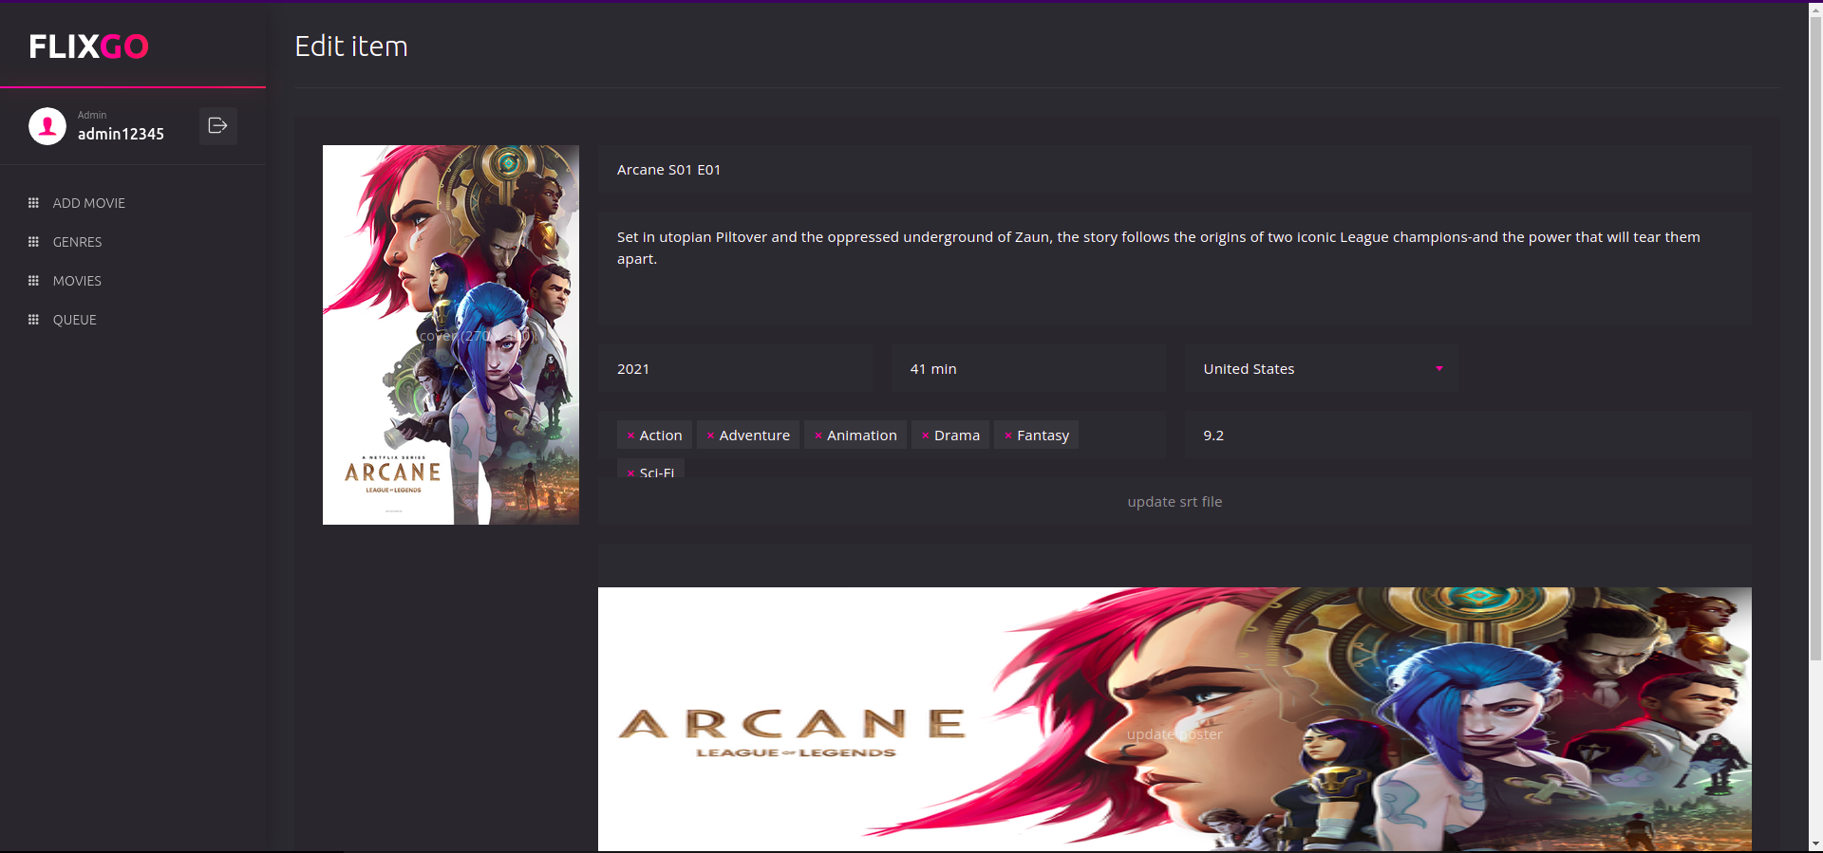Image resolution: width=1823 pixels, height=853 pixels.
Task: Click the FlixGo logo
Action: coord(88,46)
